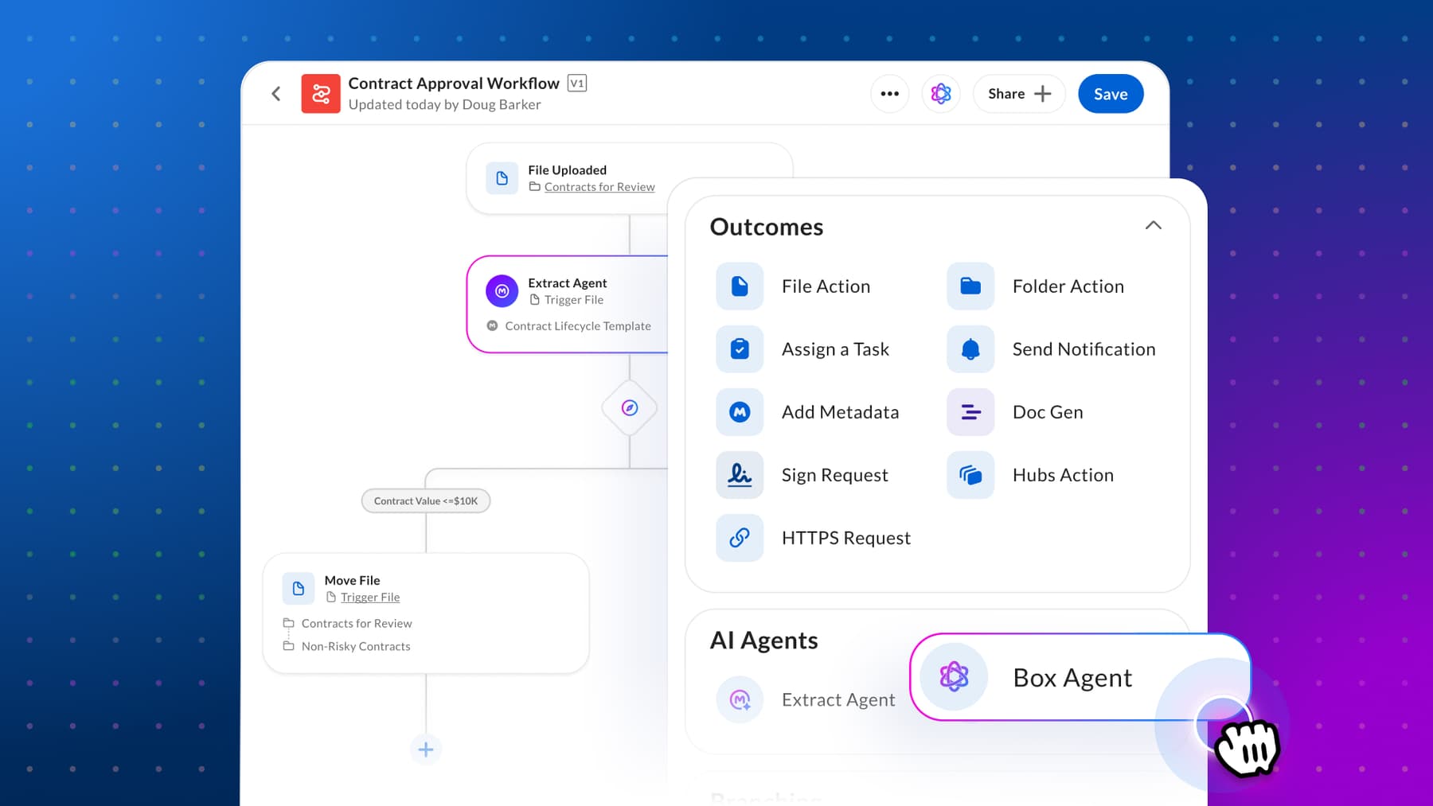Viewport: 1433px width, 806px height.
Task: Click the Move File node icon
Action: pyautogui.click(x=299, y=589)
